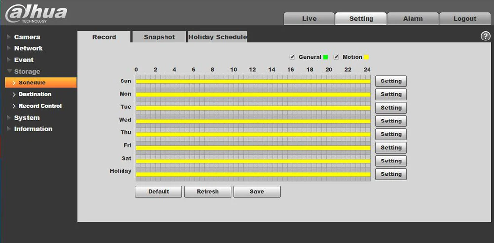Open Setting for the Fri row
The height and width of the screenshot is (243, 494).
click(x=391, y=148)
